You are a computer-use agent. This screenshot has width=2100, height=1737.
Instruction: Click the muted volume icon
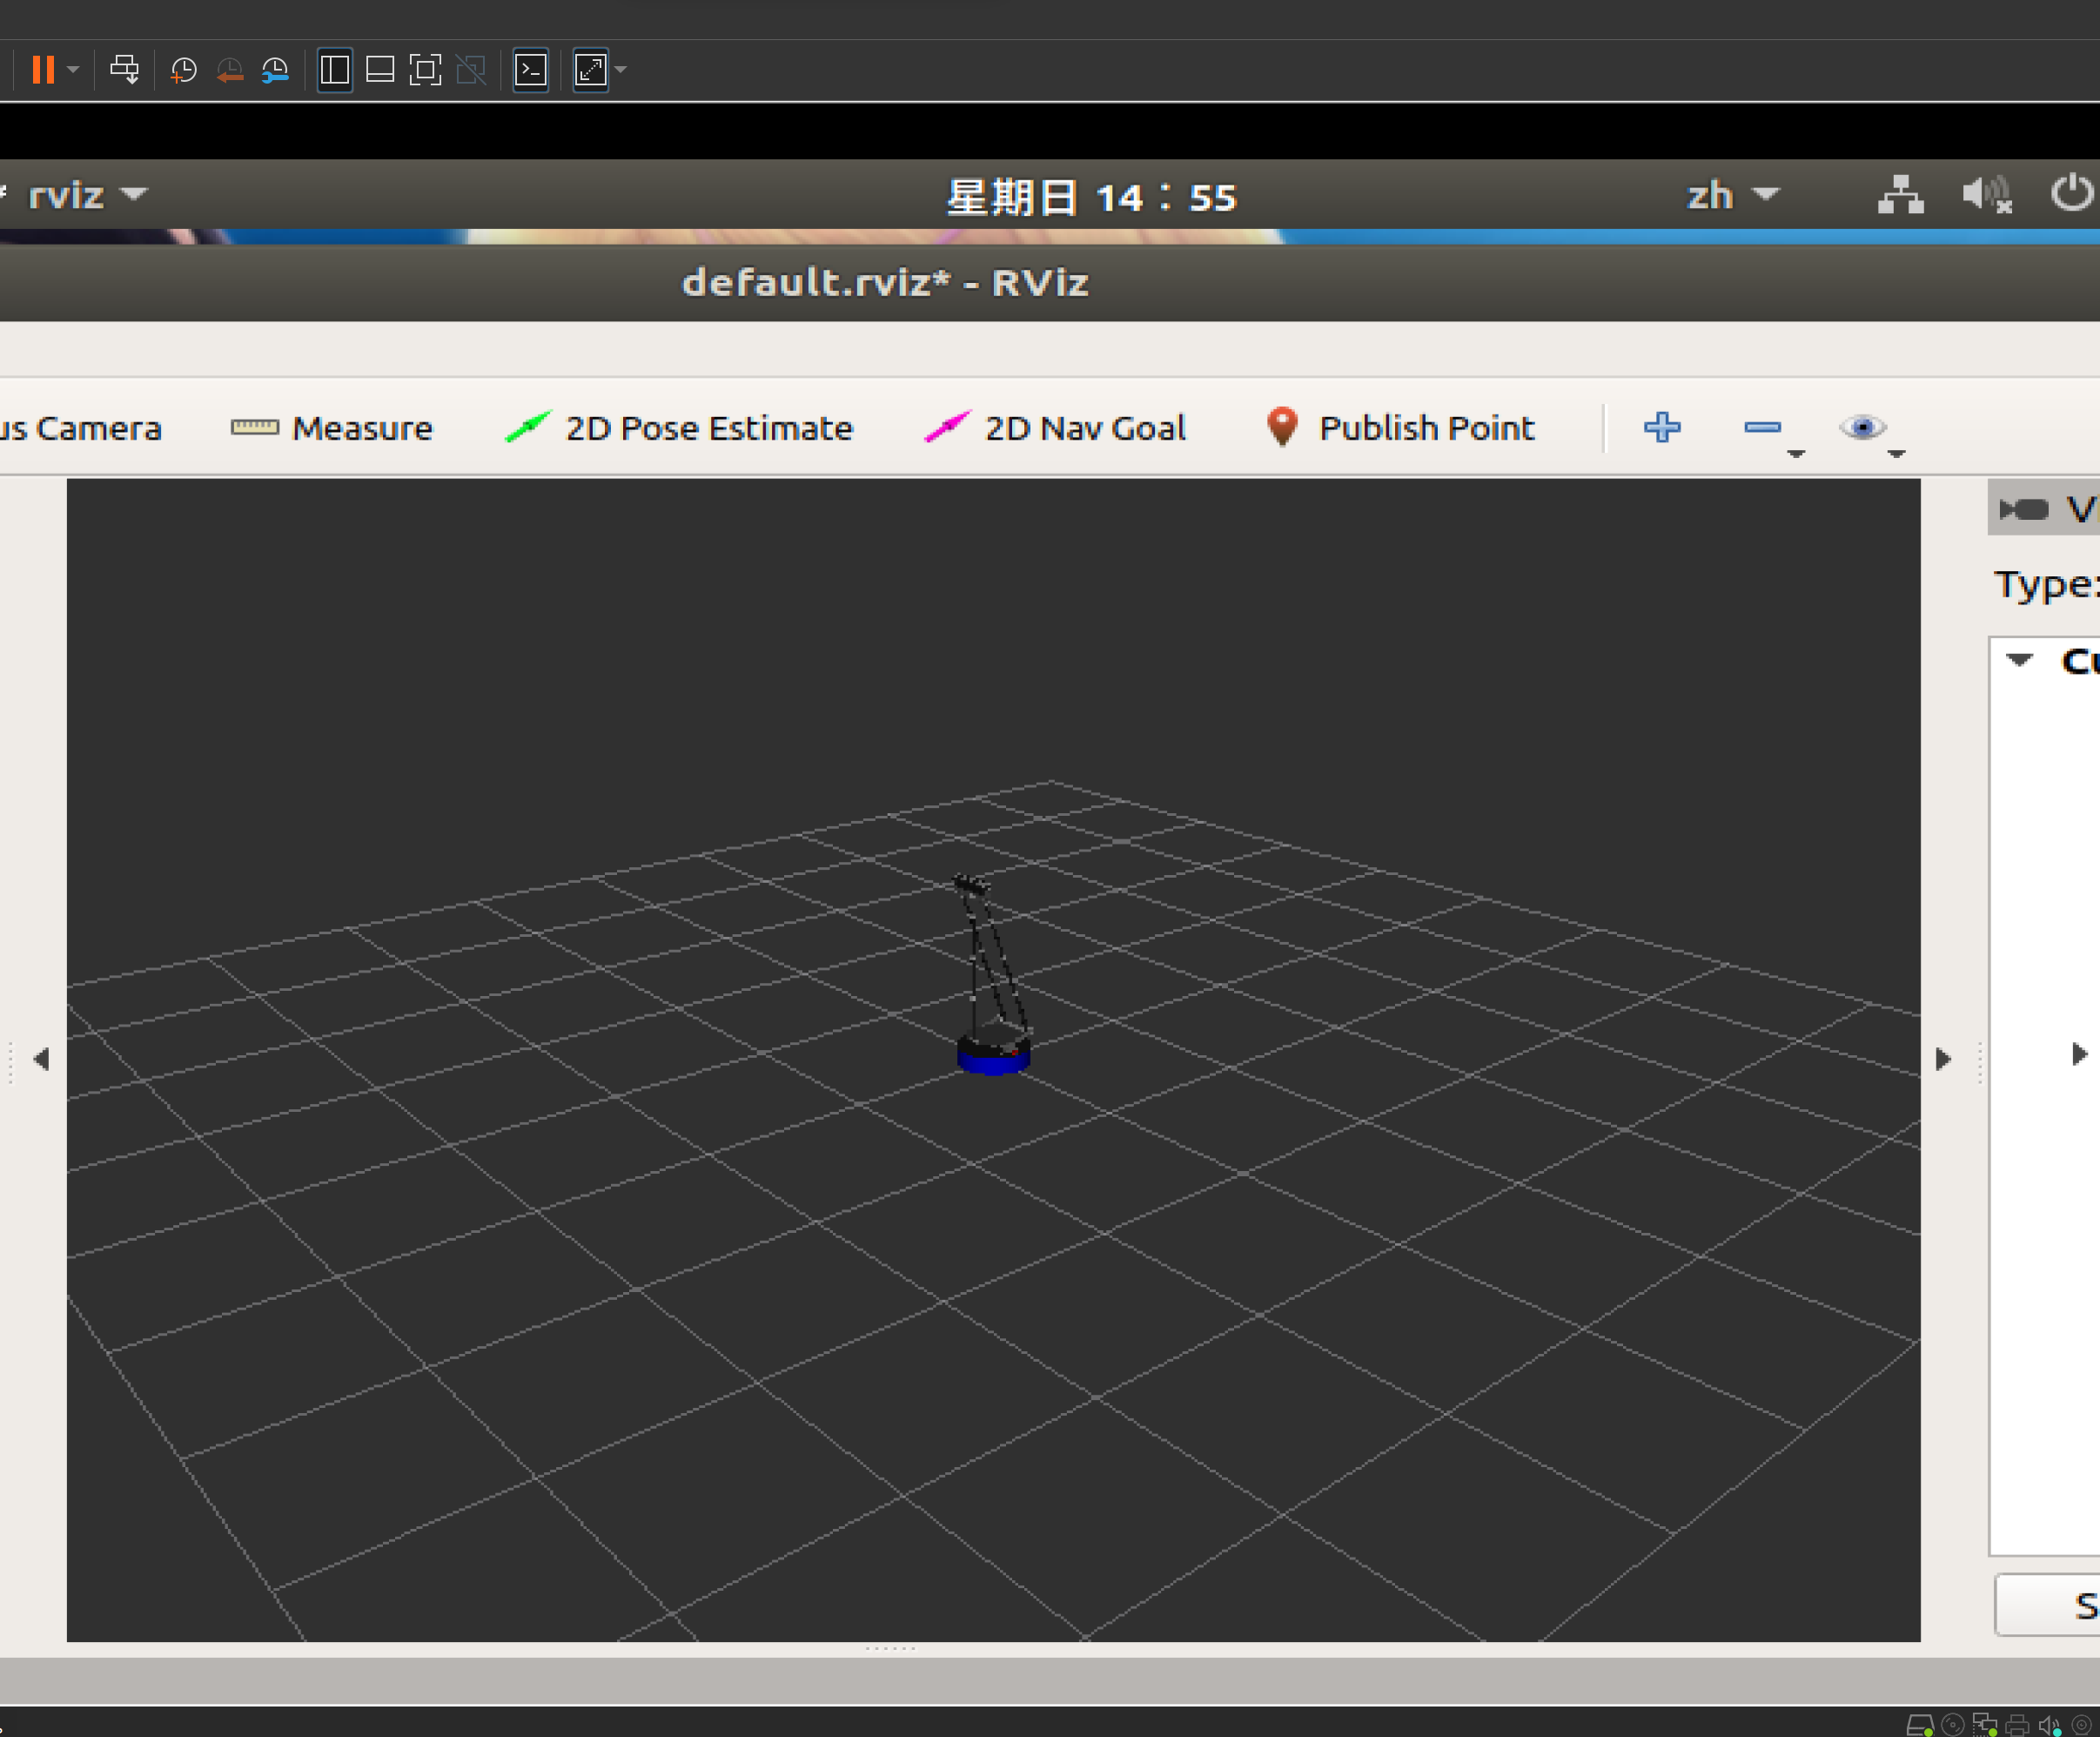[x=1985, y=194]
